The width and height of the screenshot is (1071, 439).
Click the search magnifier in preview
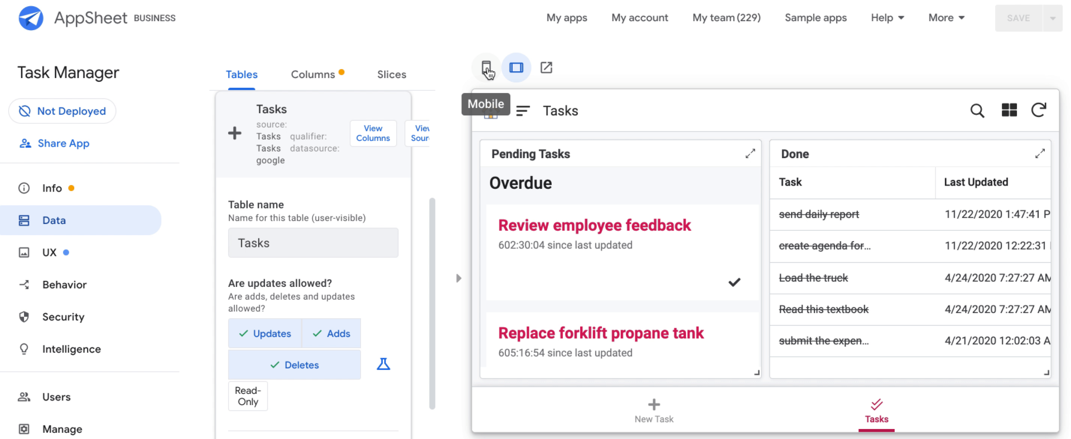click(x=977, y=110)
